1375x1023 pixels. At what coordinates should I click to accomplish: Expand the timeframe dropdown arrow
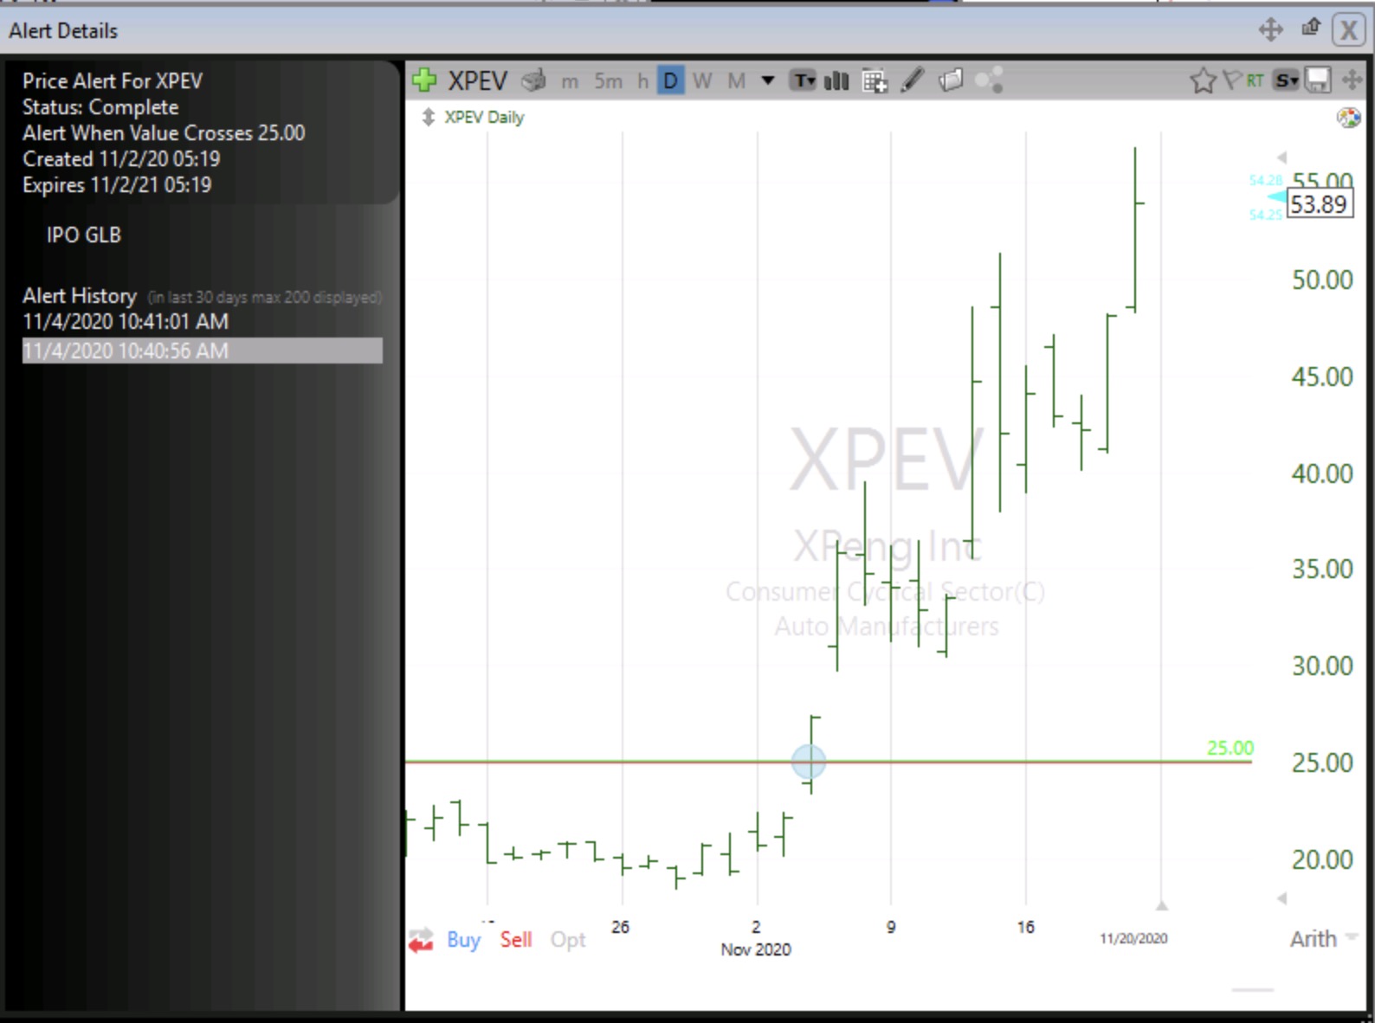[x=767, y=80]
